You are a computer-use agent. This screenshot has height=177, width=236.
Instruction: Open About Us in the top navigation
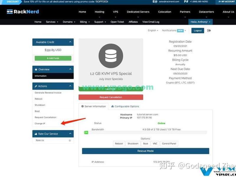click(228, 12)
